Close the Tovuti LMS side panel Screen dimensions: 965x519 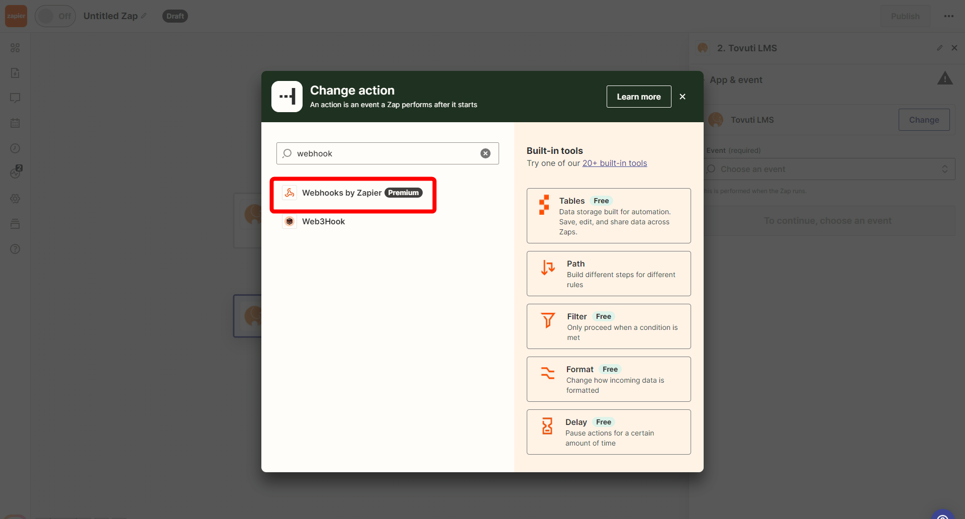point(954,48)
